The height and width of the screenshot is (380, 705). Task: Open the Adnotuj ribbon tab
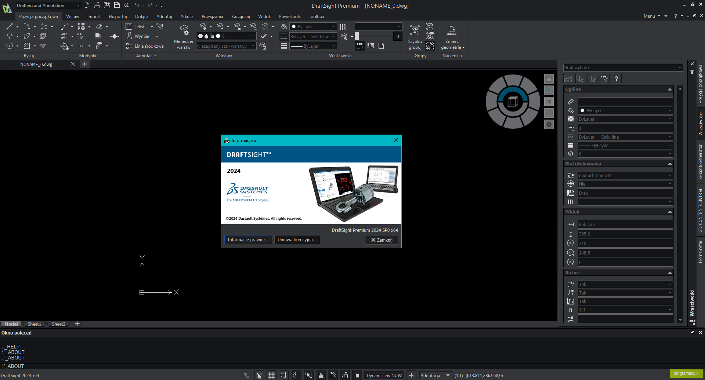coord(164,16)
